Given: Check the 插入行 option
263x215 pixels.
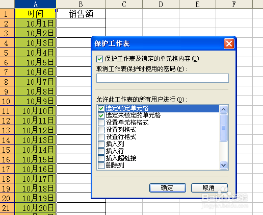Looking at the screenshot, I should pyautogui.click(x=101, y=151).
